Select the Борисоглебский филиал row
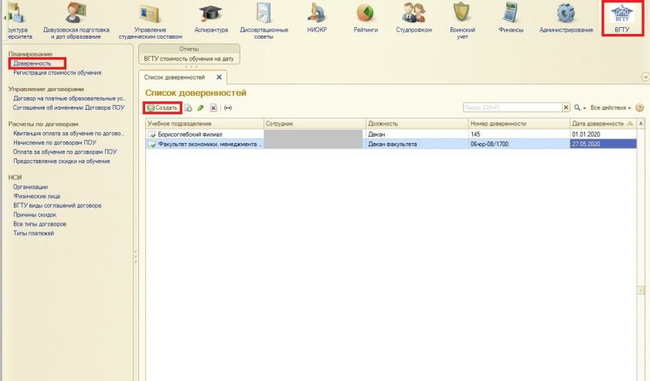650x381 pixels. tap(391, 134)
